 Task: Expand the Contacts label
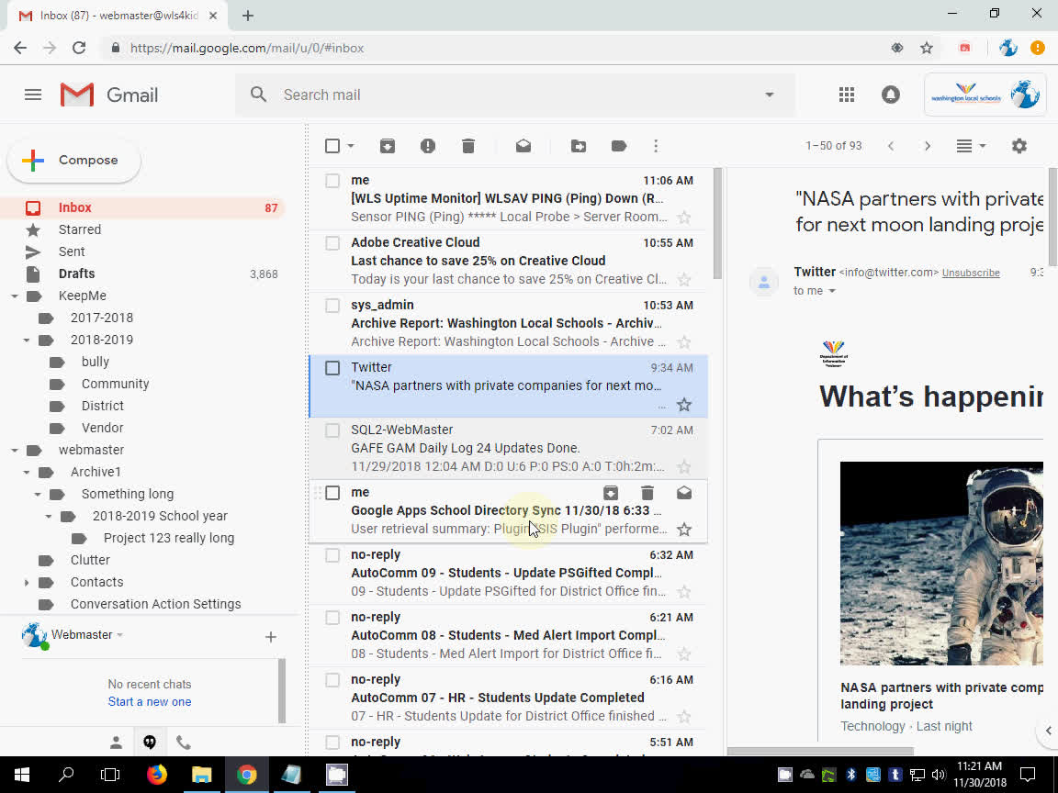(x=27, y=581)
